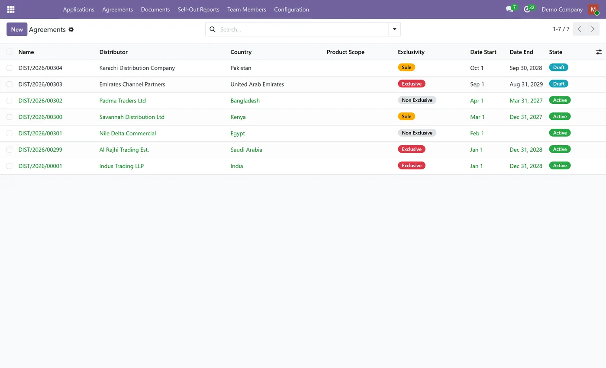Check the DIST/2026/00300 row checkbox
The width and height of the screenshot is (606, 368).
click(9, 117)
